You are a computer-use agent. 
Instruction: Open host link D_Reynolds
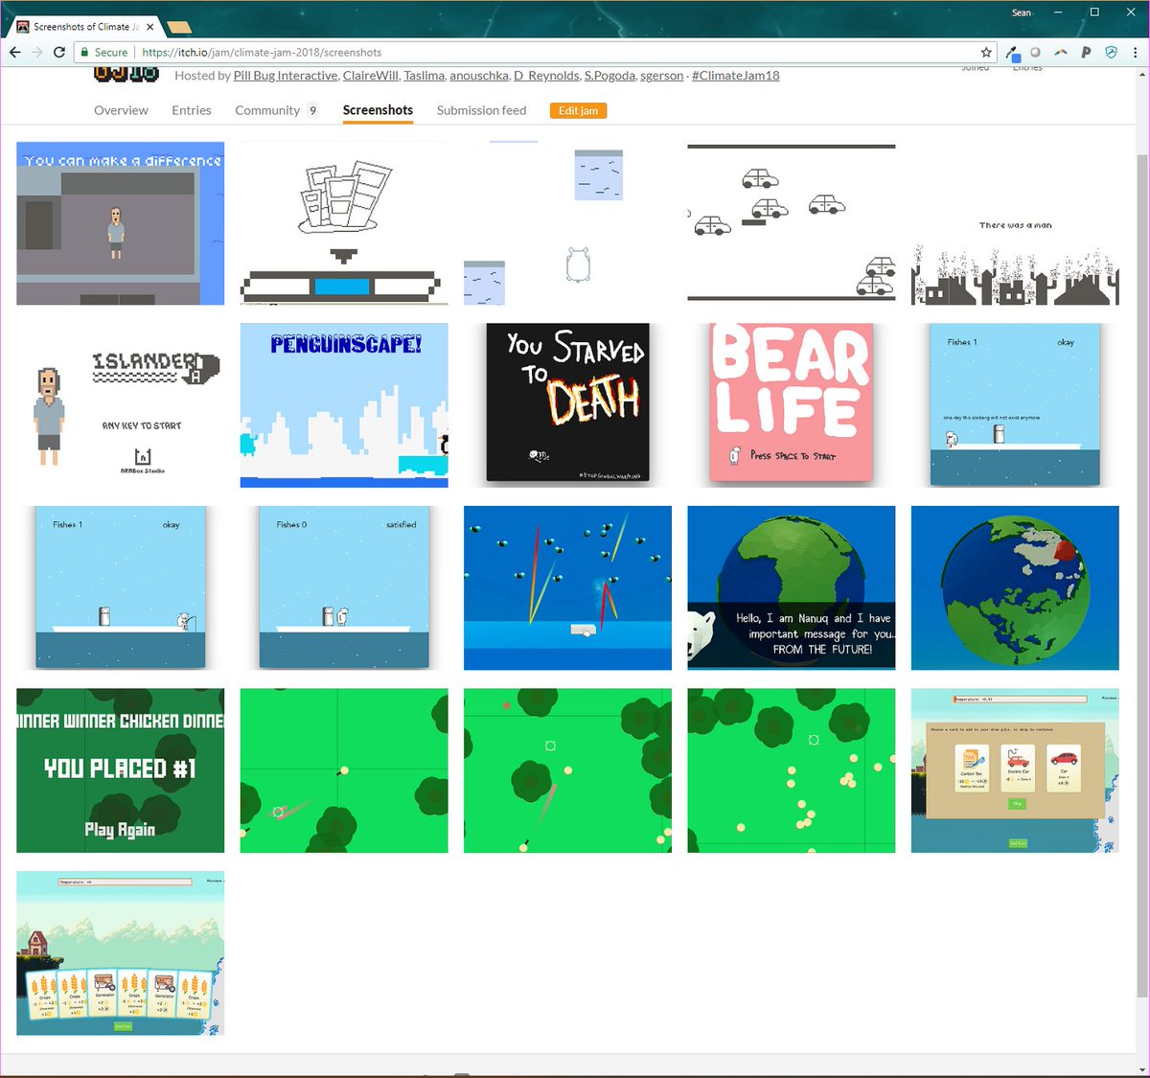546,75
